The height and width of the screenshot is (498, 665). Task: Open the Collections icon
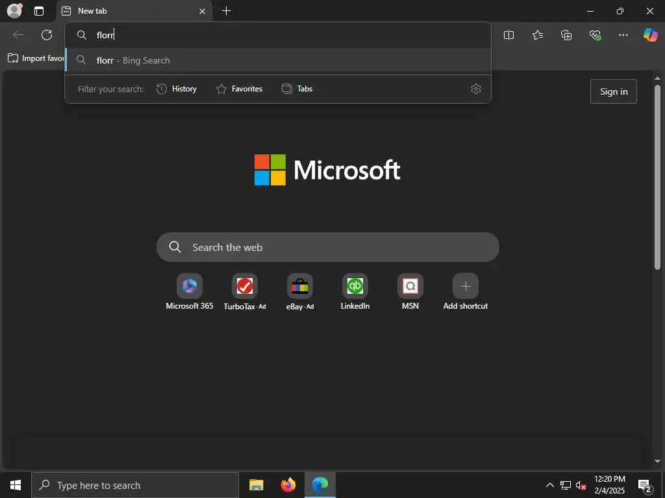(566, 35)
